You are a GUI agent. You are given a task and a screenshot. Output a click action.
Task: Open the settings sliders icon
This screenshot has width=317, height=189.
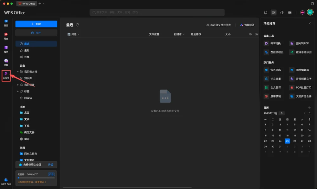(290, 13)
